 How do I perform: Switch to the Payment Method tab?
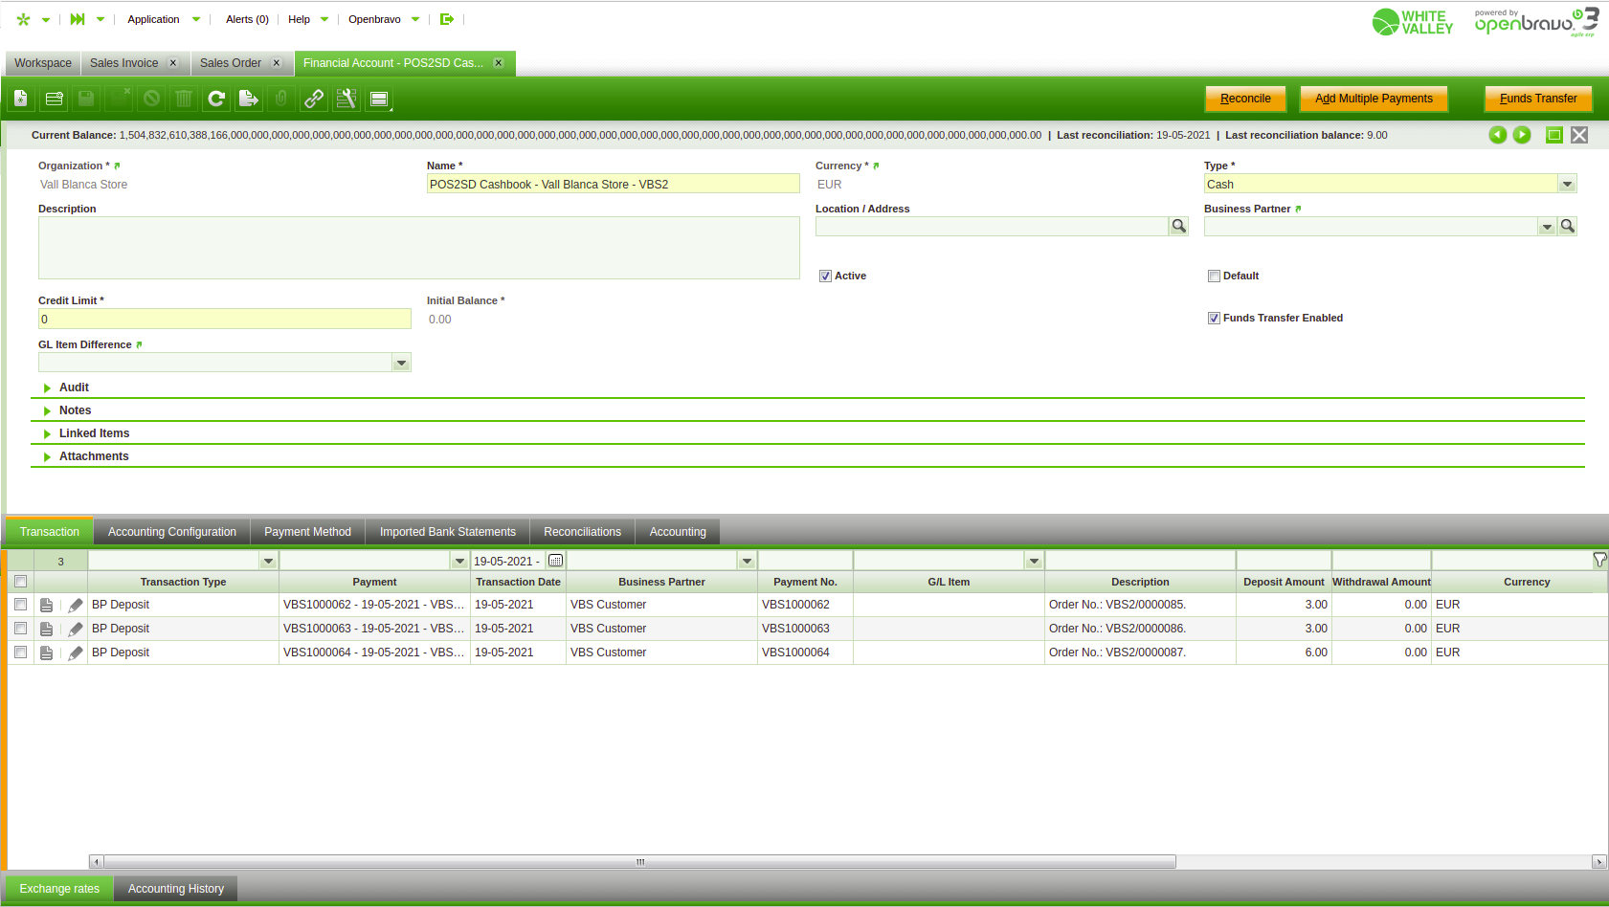tap(307, 532)
